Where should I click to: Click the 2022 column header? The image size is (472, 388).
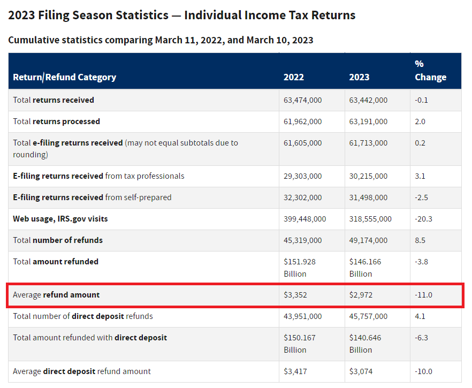pos(294,77)
